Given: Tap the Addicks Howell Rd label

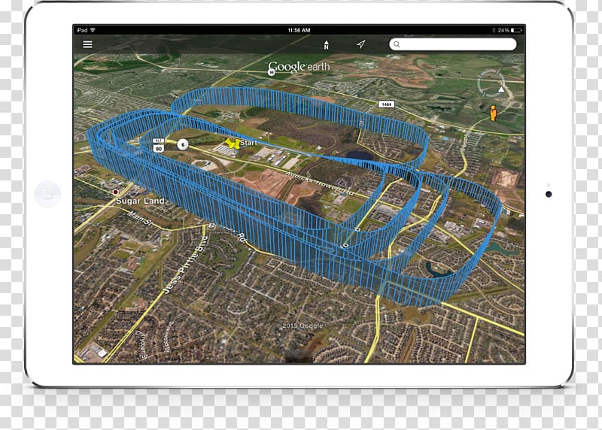Looking at the screenshot, I should (x=319, y=183).
